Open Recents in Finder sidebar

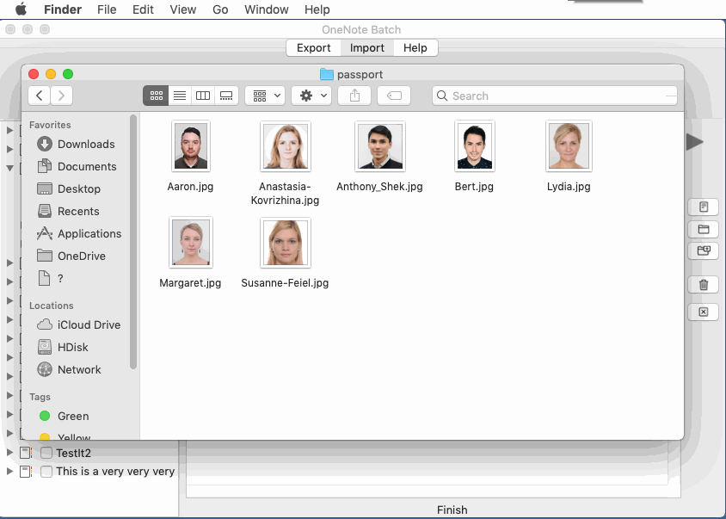pos(69,212)
